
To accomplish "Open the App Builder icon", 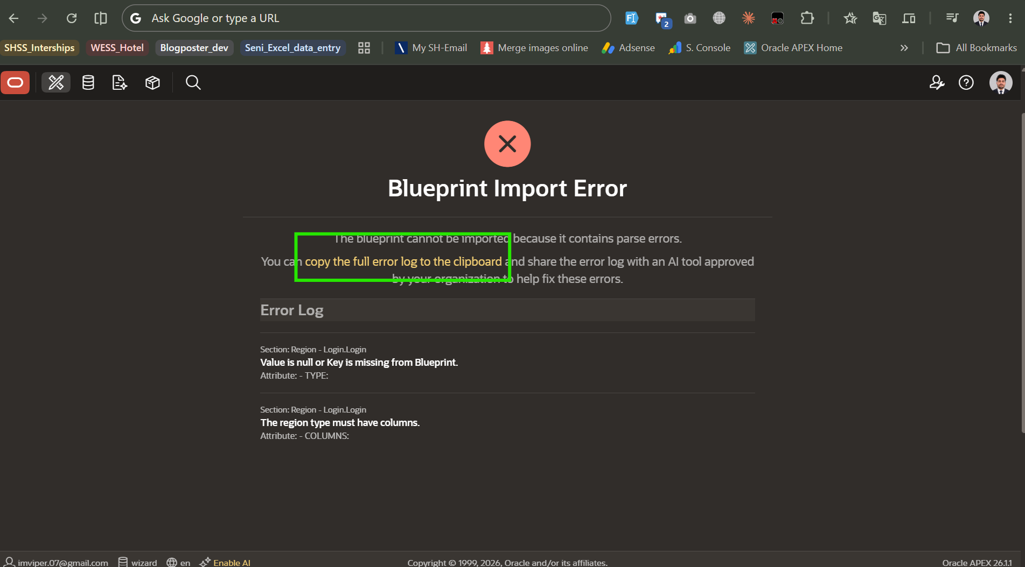I will point(56,82).
